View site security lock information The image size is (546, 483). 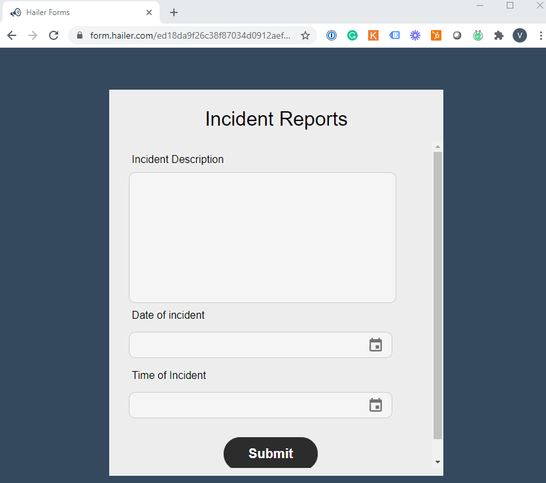pyautogui.click(x=80, y=35)
